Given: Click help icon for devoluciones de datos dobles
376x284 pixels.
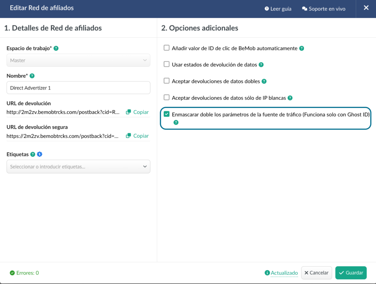Looking at the screenshot, I should click(x=264, y=81).
